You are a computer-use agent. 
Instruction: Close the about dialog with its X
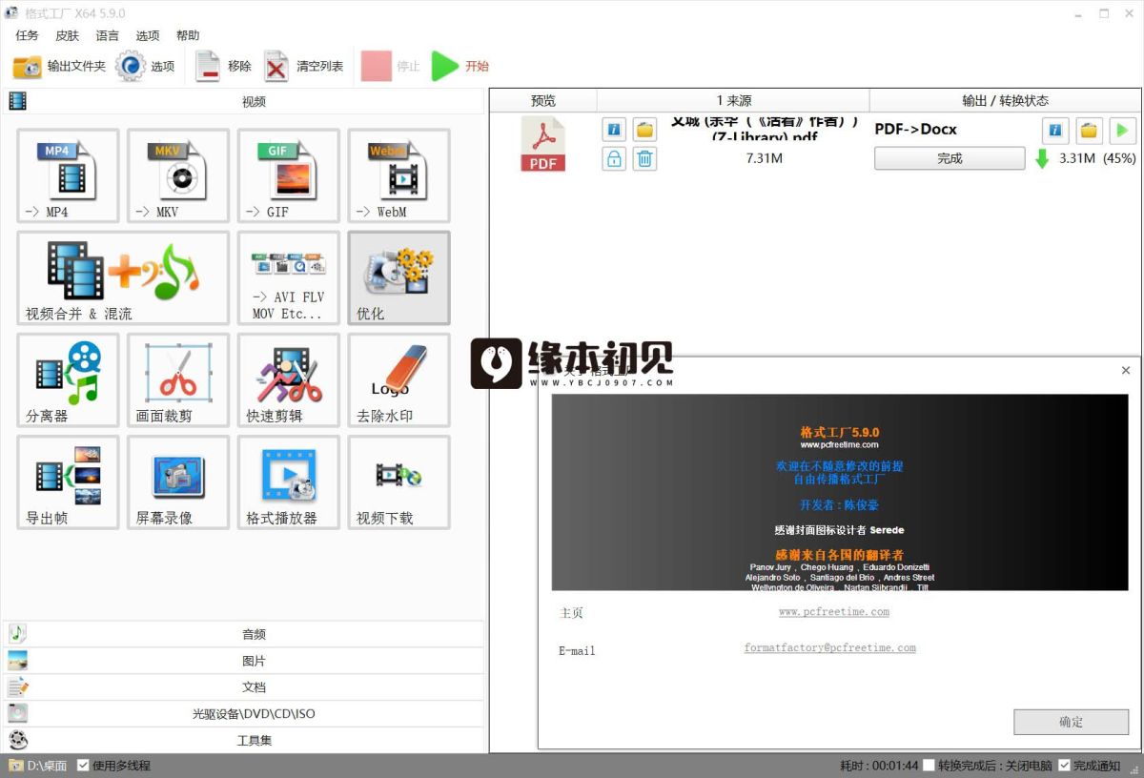(1126, 370)
